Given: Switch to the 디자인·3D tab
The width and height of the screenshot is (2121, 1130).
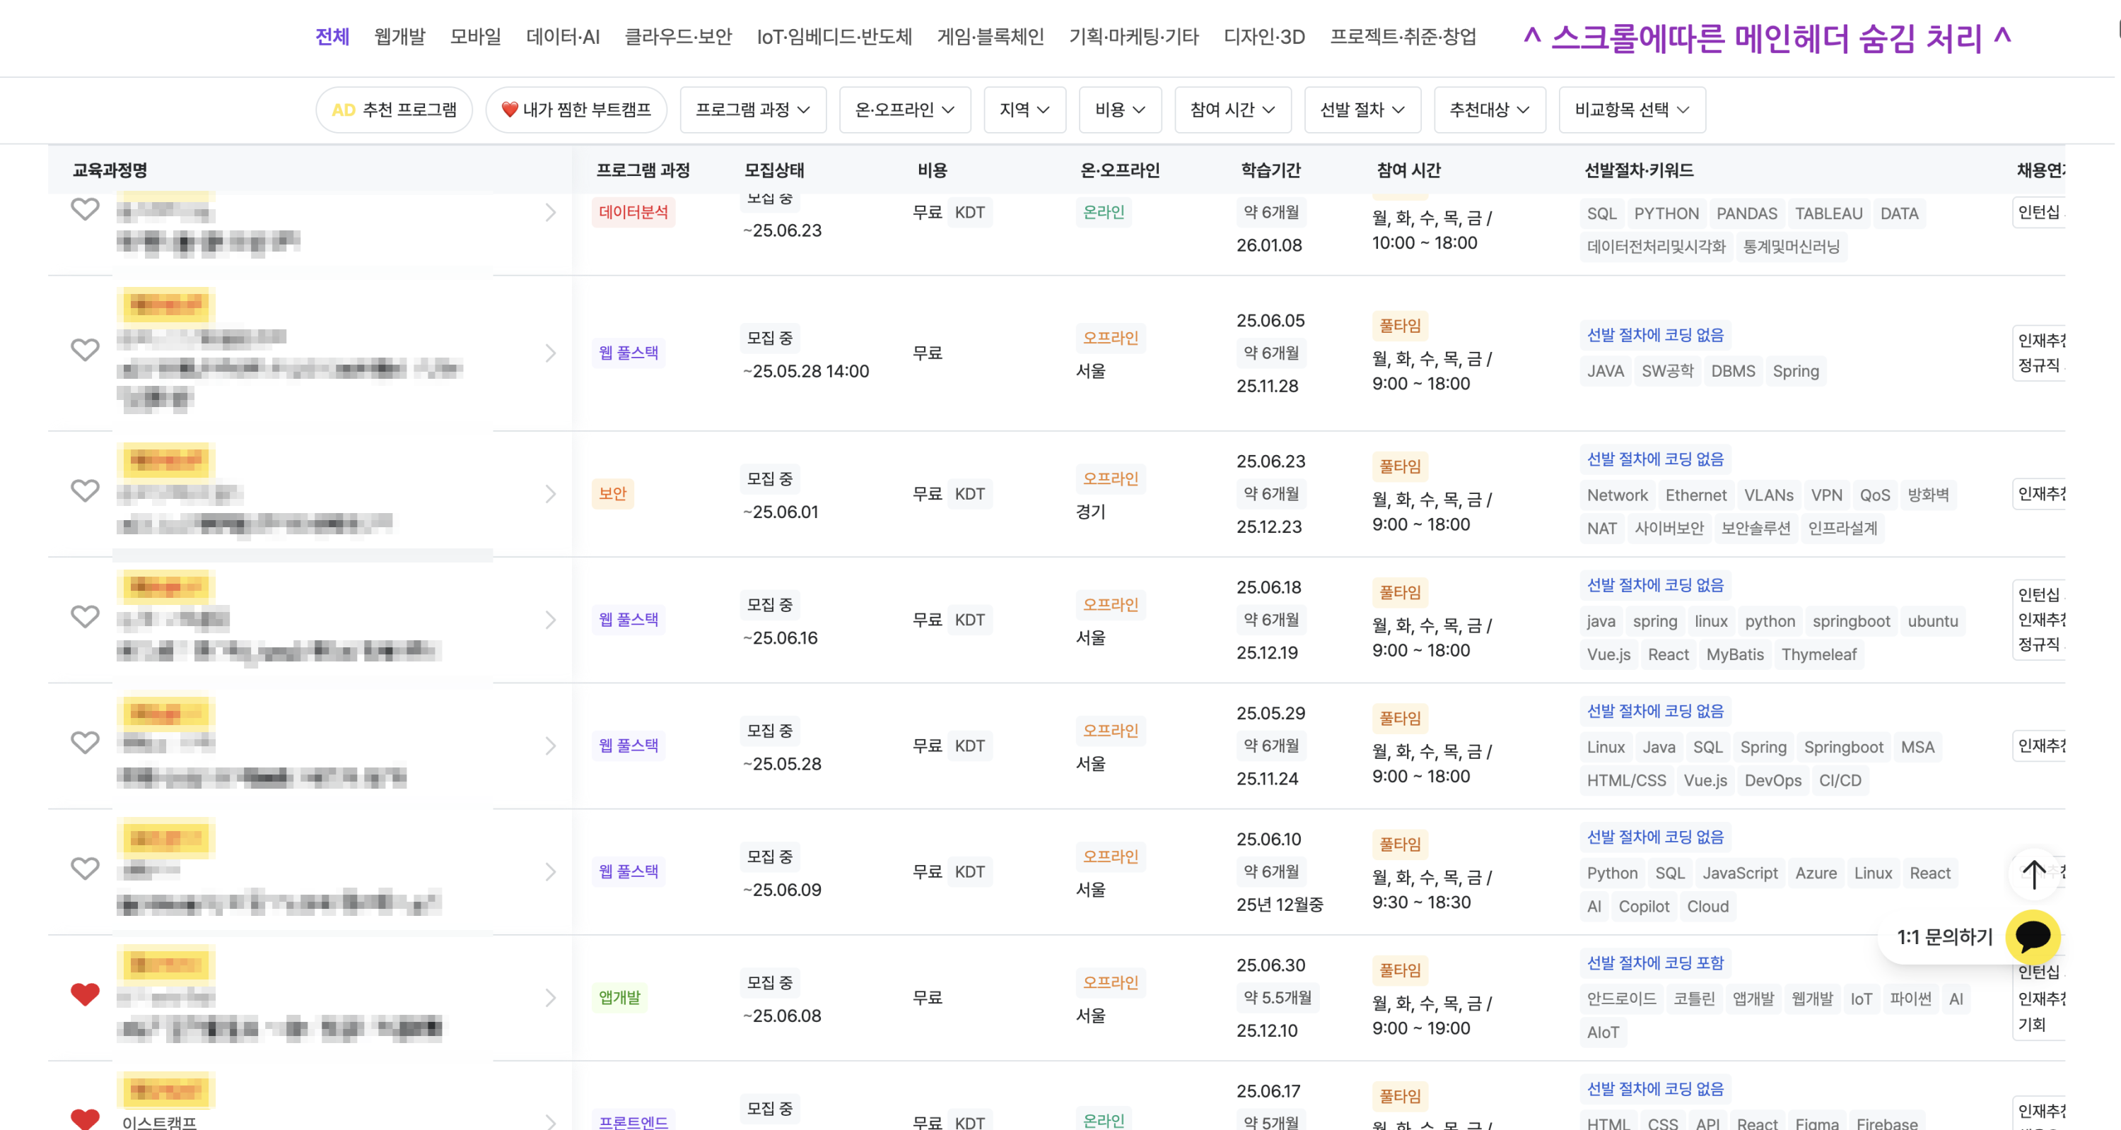Looking at the screenshot, I should [1265, 37].
